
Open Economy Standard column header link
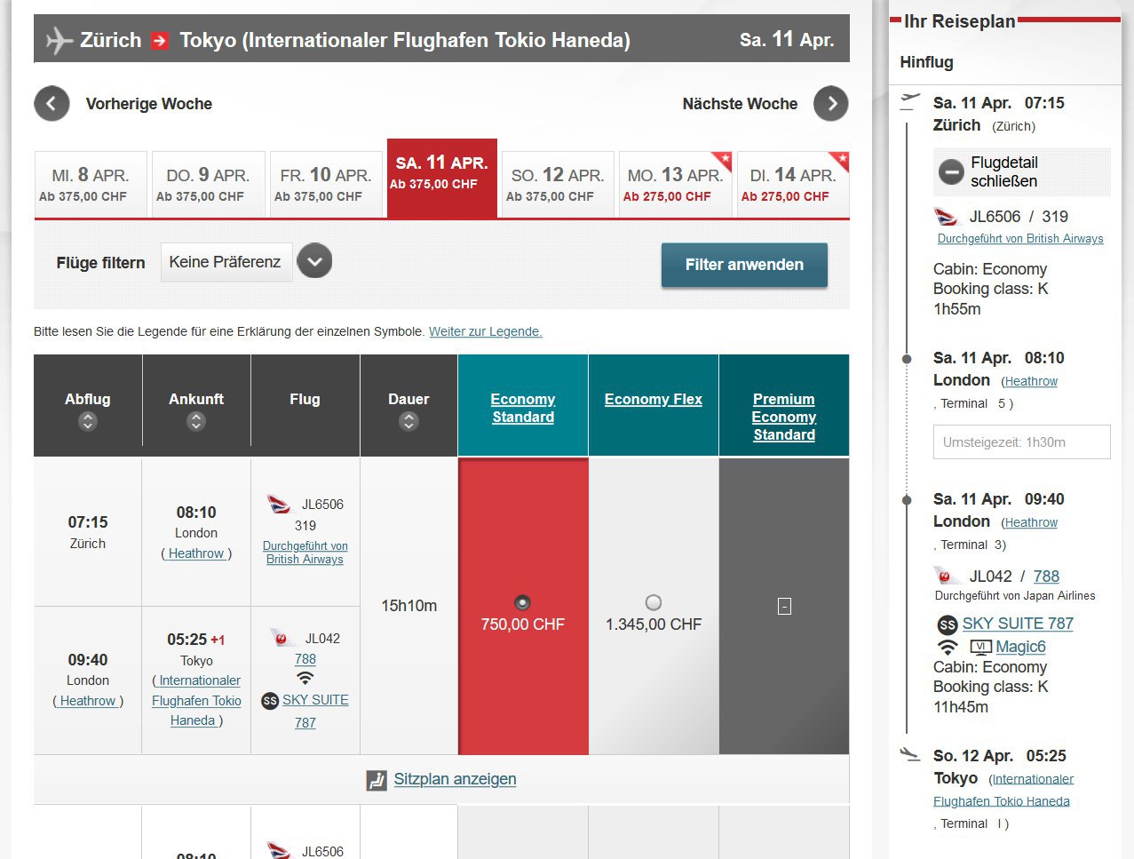click(523, 408)
